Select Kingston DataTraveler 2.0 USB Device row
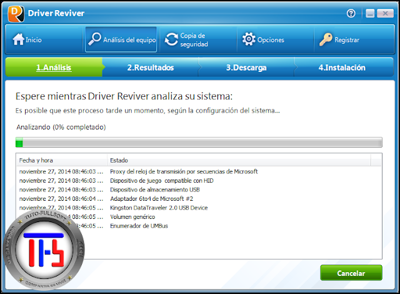400x294 pixels. tap(199, 208)
